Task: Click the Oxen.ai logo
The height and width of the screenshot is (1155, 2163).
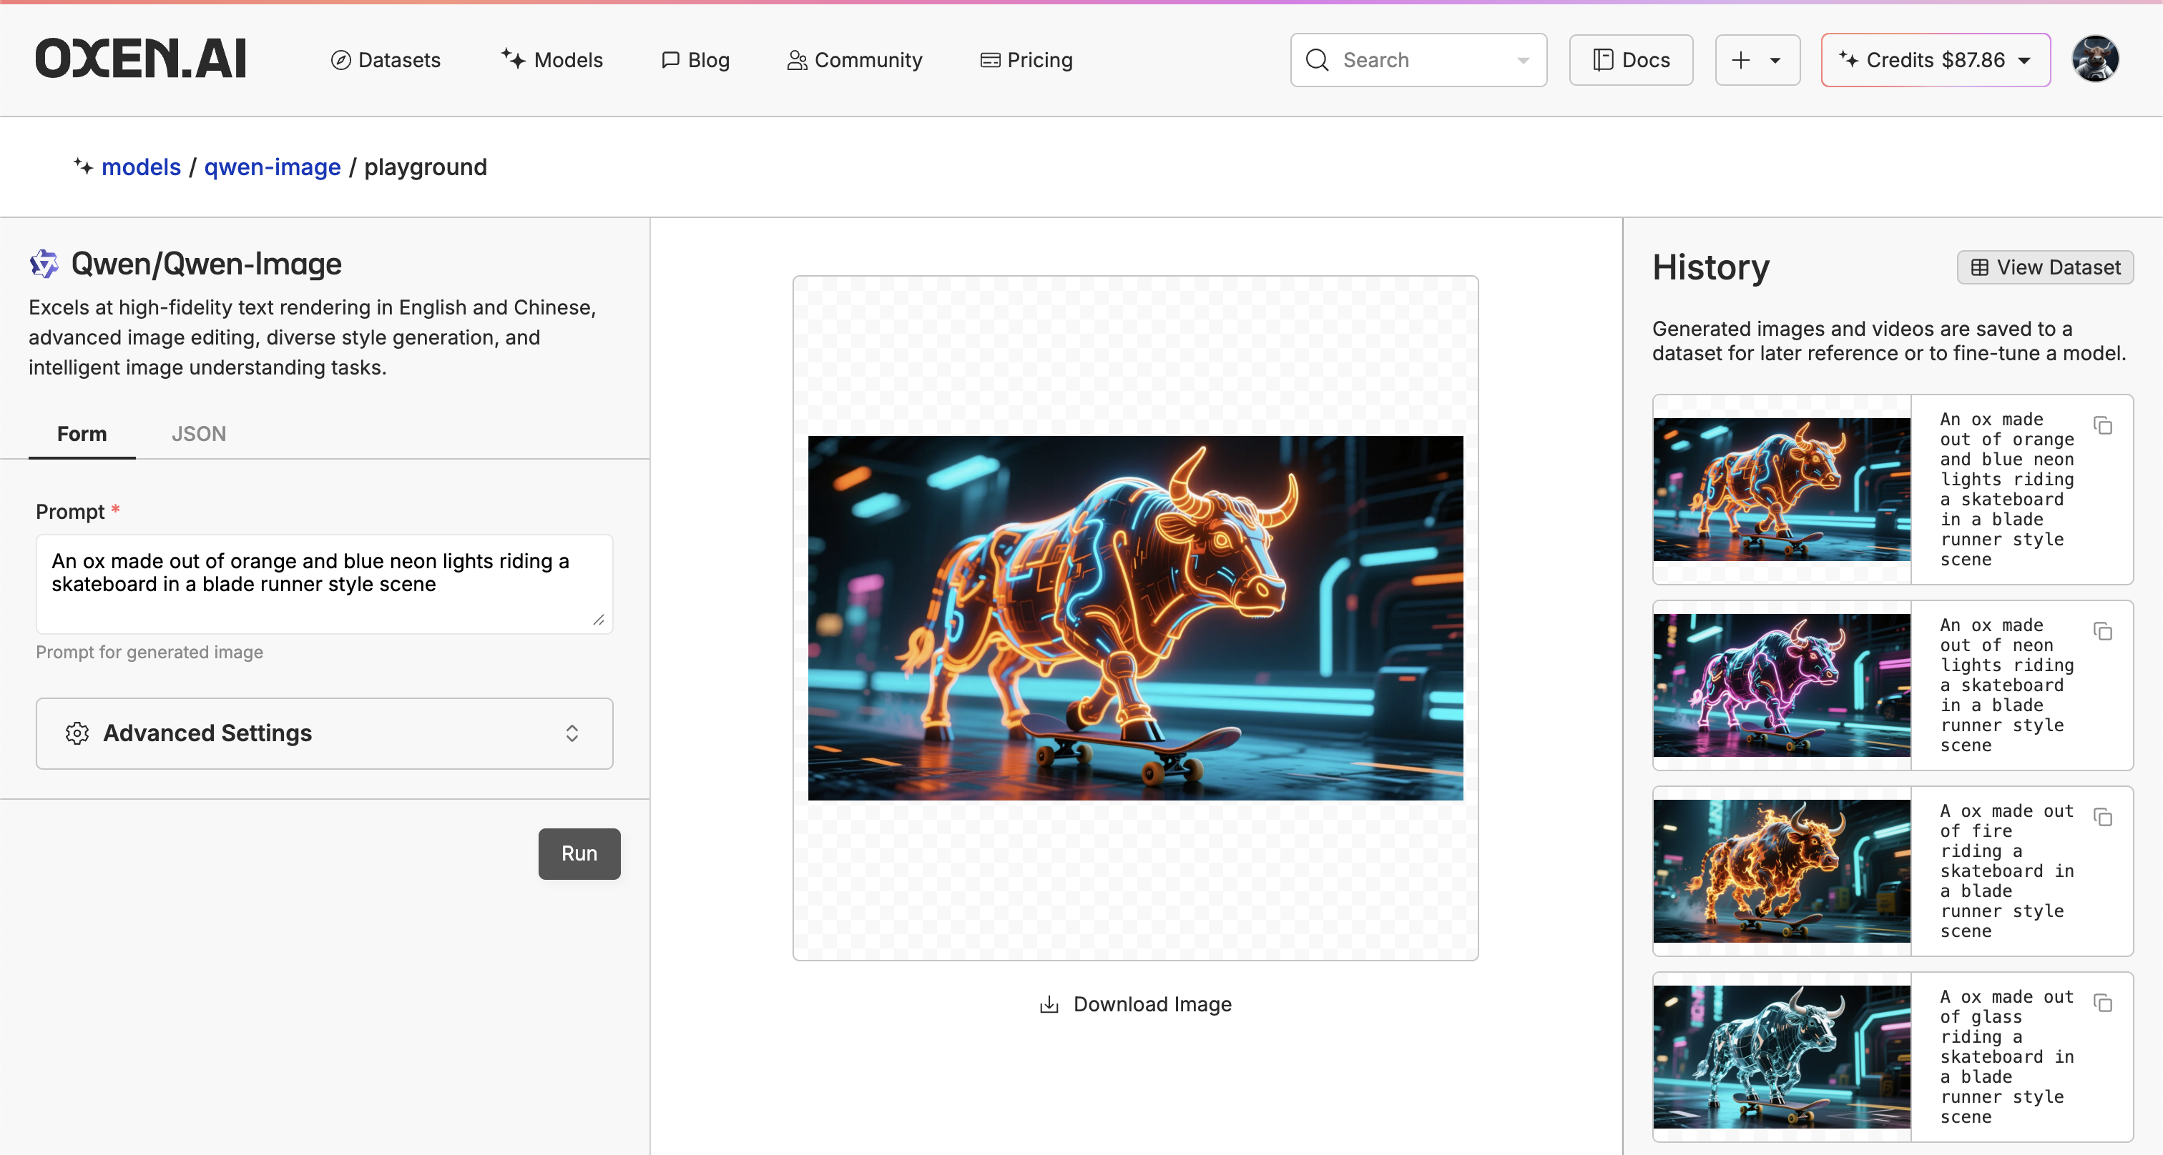Action: (x=140, y=59)
